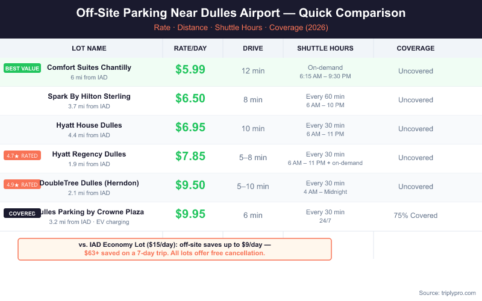The height and width of the screenshot is (301, 482).
Task: Click the 4.7 star RATED badge
Action: coord(22,155)
